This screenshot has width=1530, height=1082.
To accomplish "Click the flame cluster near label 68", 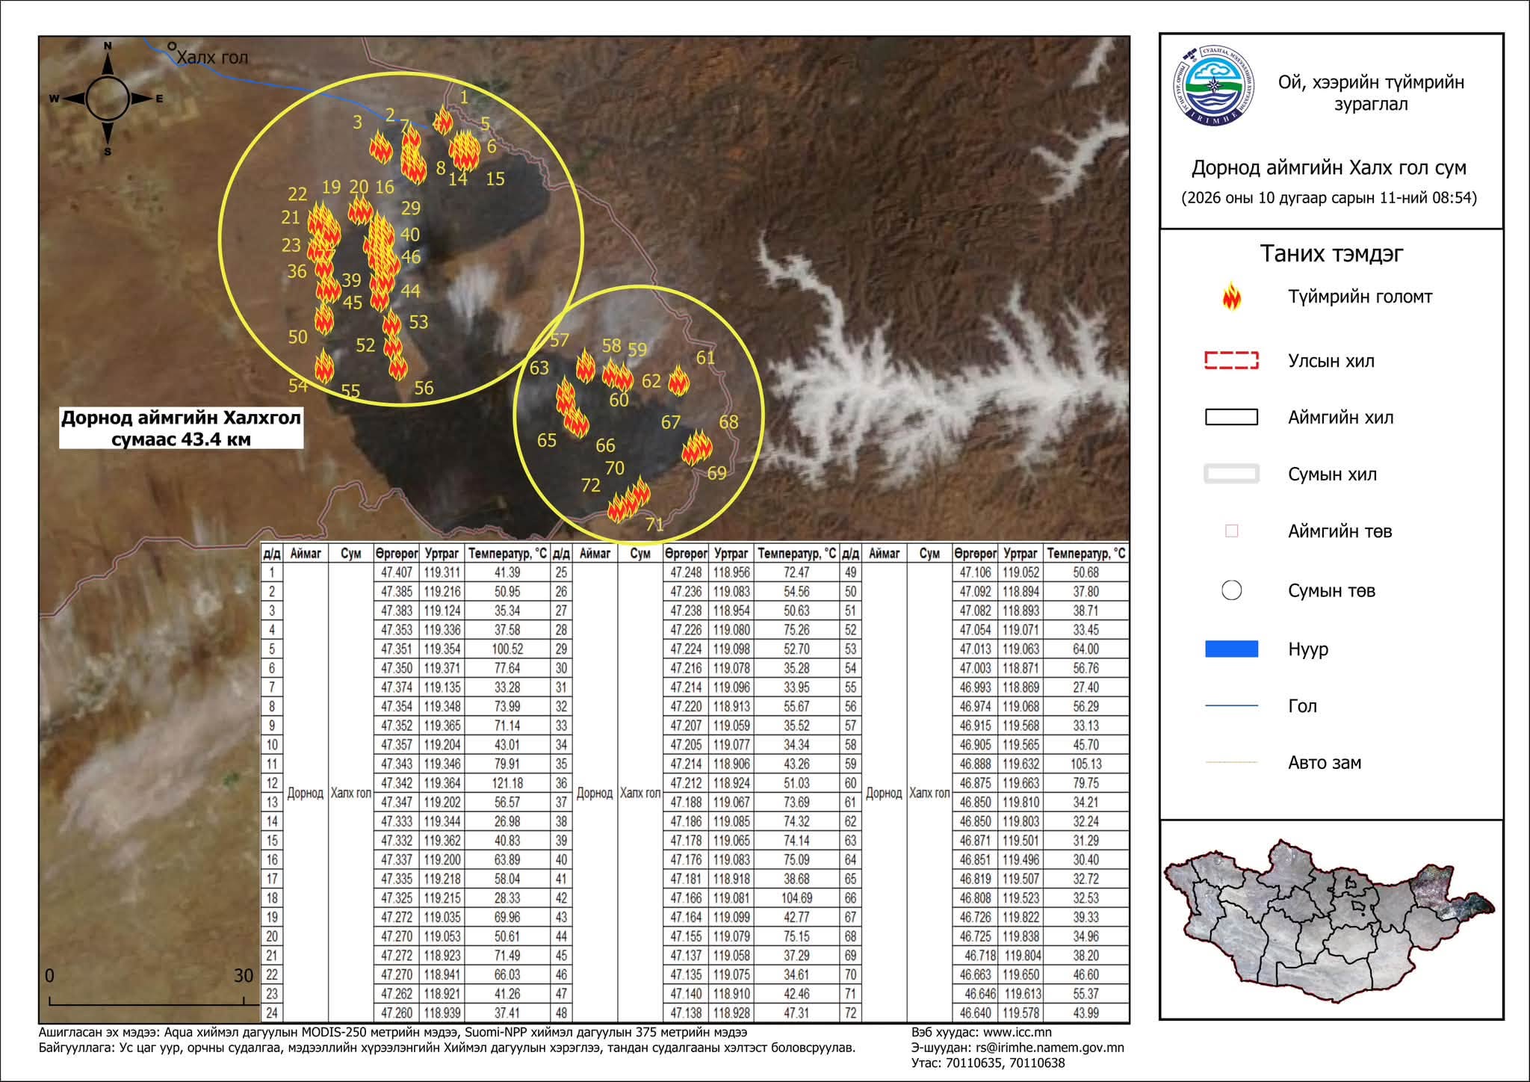I will [x=698, y=447].
